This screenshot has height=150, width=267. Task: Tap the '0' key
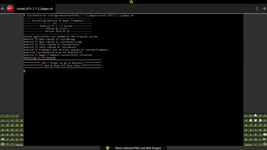(x=265, y=125)
